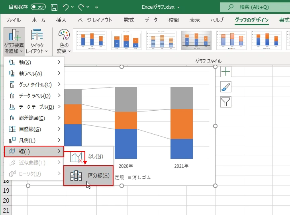Open the 軸ラベル(A) submenu
Viewport: 290px width, 215px height.
pyautogui.click(x=34, y=73)
